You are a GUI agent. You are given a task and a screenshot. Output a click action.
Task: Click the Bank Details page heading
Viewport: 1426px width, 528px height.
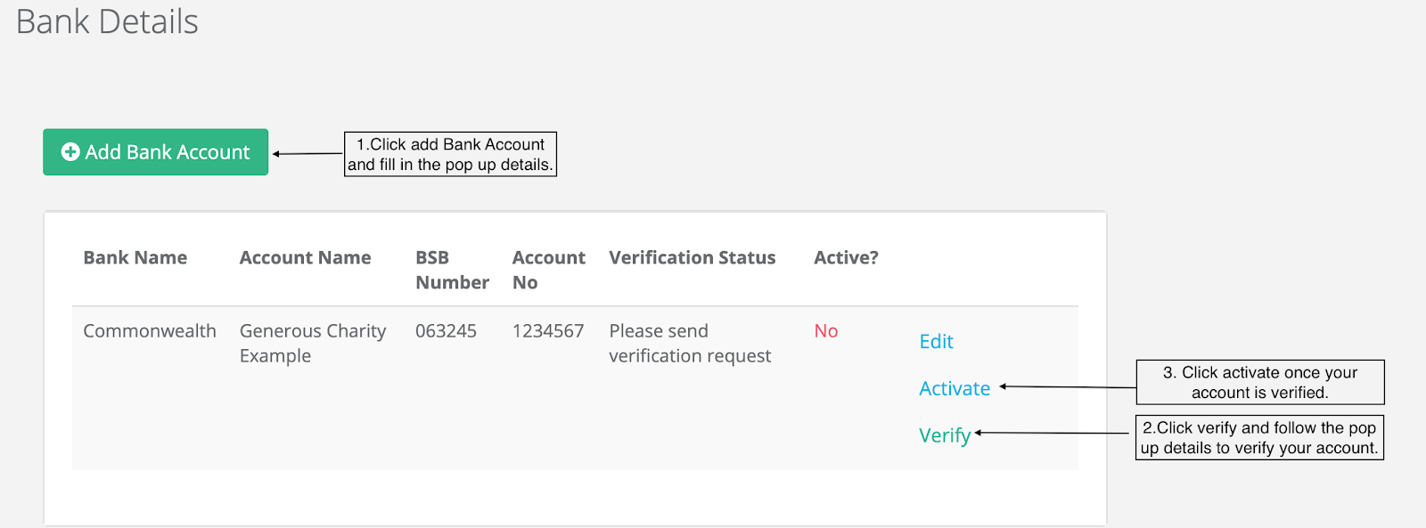click(107, 21)
